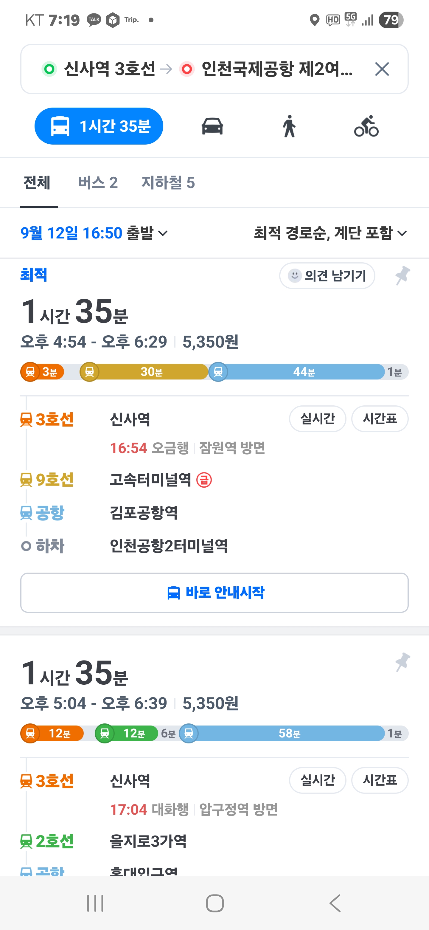Screen dimensions: 429x930
Task: Select the transit mode 1시간 35분 button
Action: point(99,126)
